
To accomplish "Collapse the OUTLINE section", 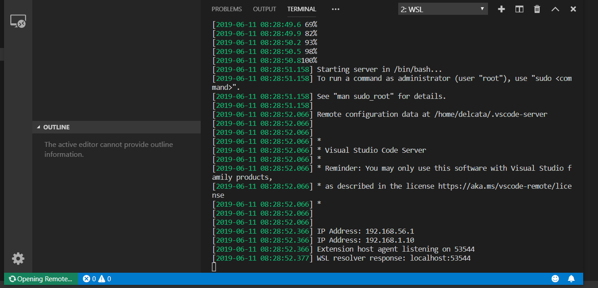I will (57, 127).
